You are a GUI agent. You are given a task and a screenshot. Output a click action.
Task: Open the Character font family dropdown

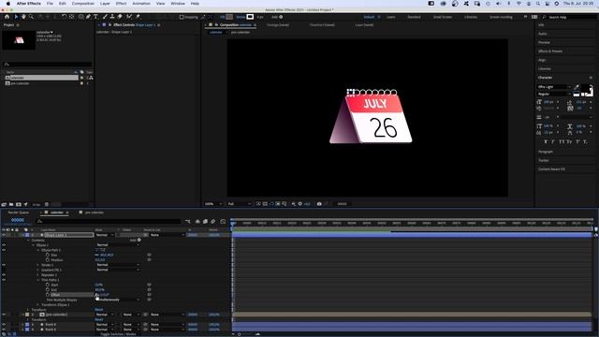tap(555, 87)
